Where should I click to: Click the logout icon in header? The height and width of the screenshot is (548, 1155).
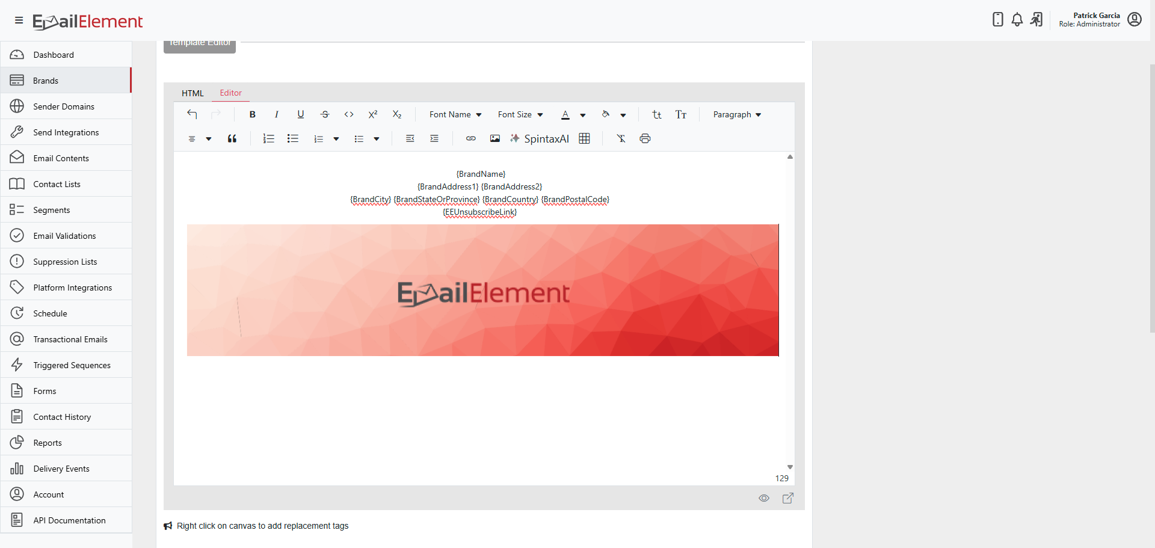pos(1036,19)
